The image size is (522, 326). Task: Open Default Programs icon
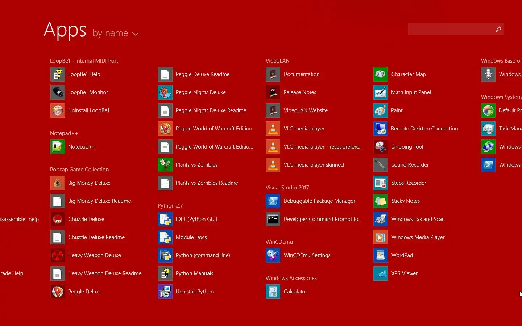click(x=488, y=110)
